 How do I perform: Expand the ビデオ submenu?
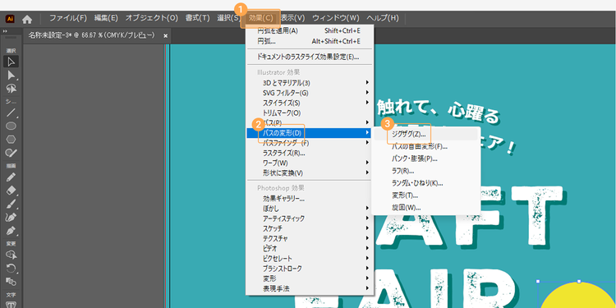[310, 249]
